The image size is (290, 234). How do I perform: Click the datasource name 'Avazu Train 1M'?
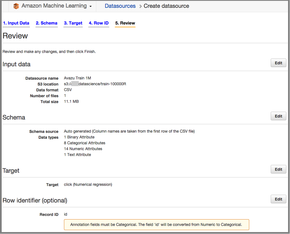(x=77, y=78)
